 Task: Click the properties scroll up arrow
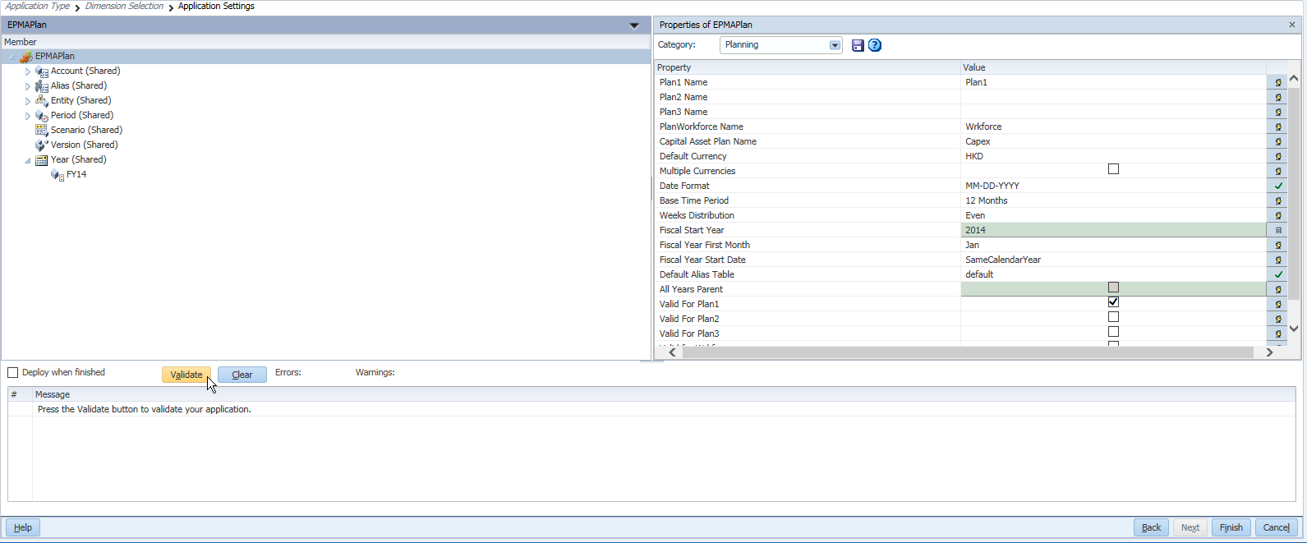(x=1294, y=79)
